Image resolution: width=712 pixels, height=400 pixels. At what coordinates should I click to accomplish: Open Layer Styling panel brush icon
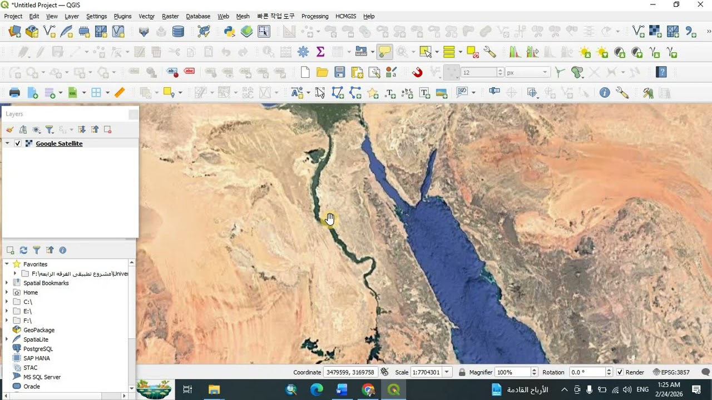(x=9, y=129)
